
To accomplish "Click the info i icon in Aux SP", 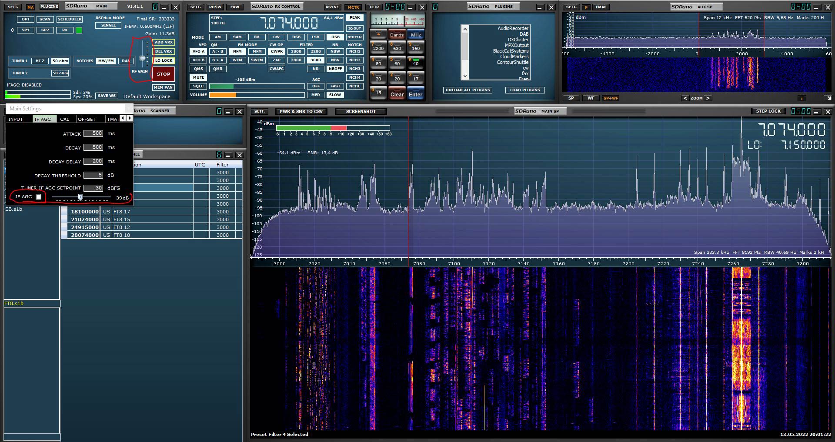I will pyautogui.click(x=801, y=98).
